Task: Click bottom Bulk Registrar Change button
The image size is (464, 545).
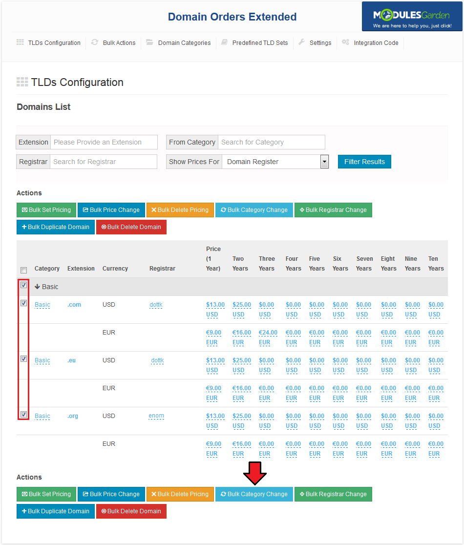Action: (333, 494)
